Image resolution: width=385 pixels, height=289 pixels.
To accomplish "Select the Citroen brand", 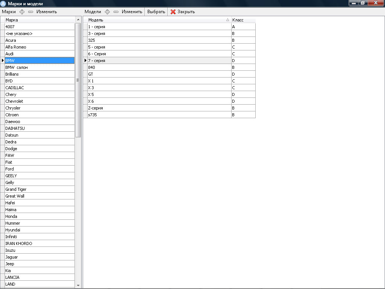I will point(39,115).
